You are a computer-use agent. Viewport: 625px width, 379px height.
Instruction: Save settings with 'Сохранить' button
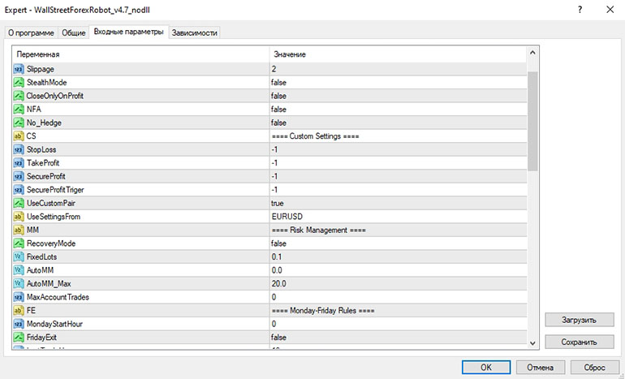click(x=580, y=342)
